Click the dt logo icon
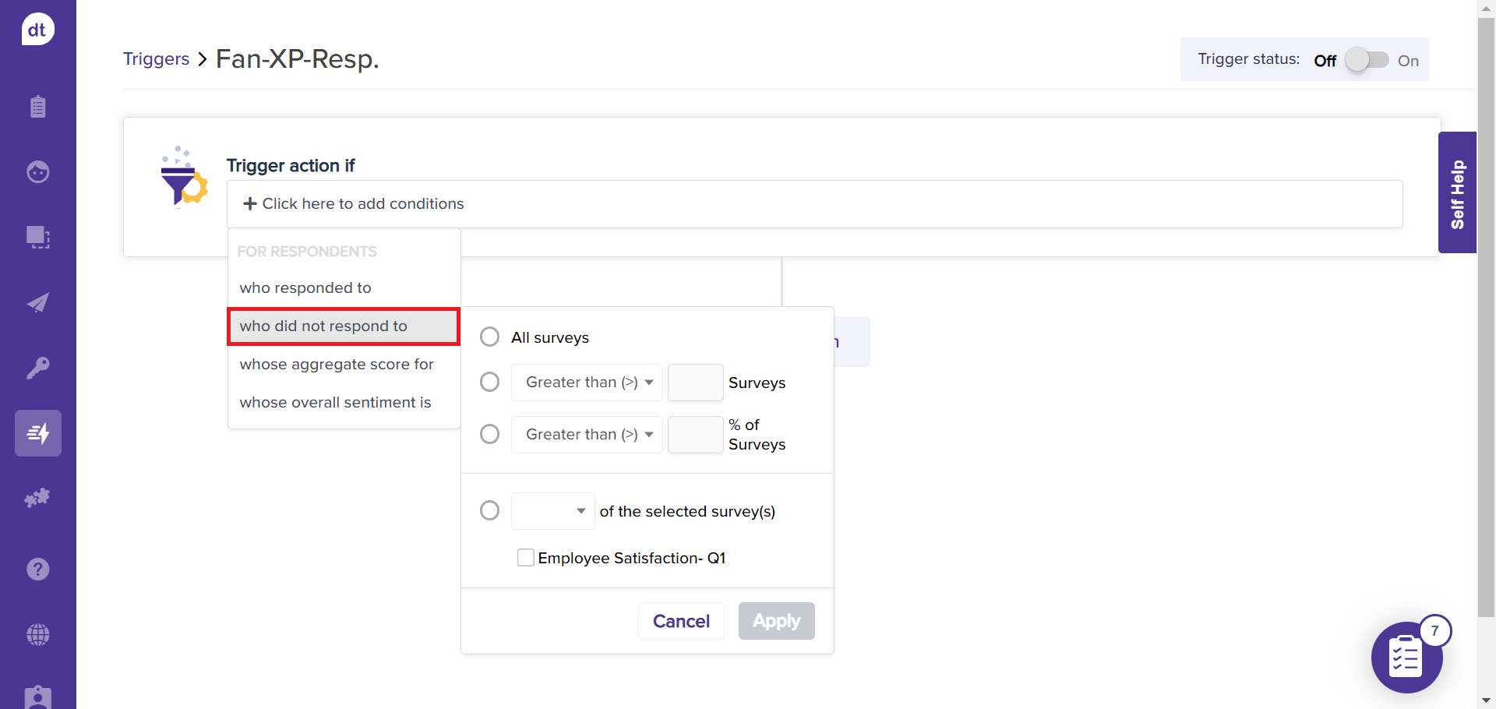 pyautogui.click(x=37, y=30)
